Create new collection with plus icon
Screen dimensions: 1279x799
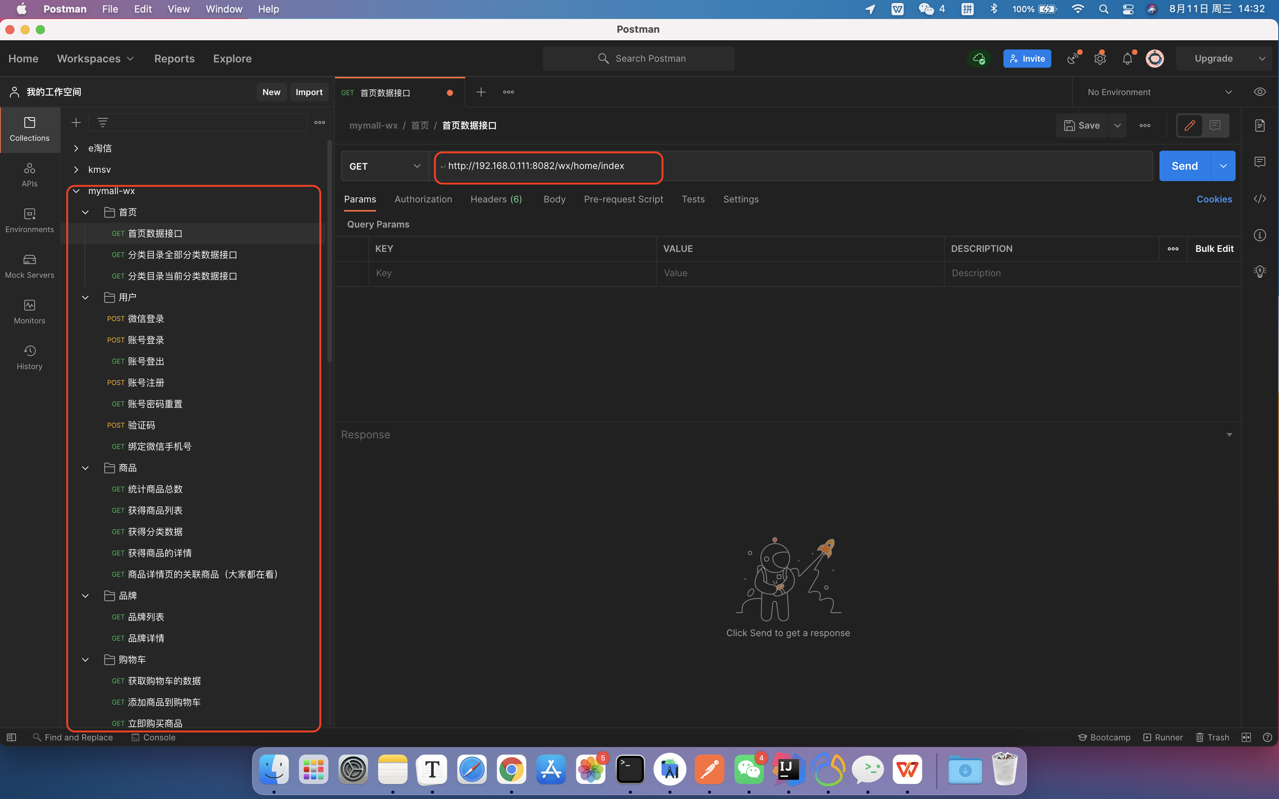[x=76, y=123]
